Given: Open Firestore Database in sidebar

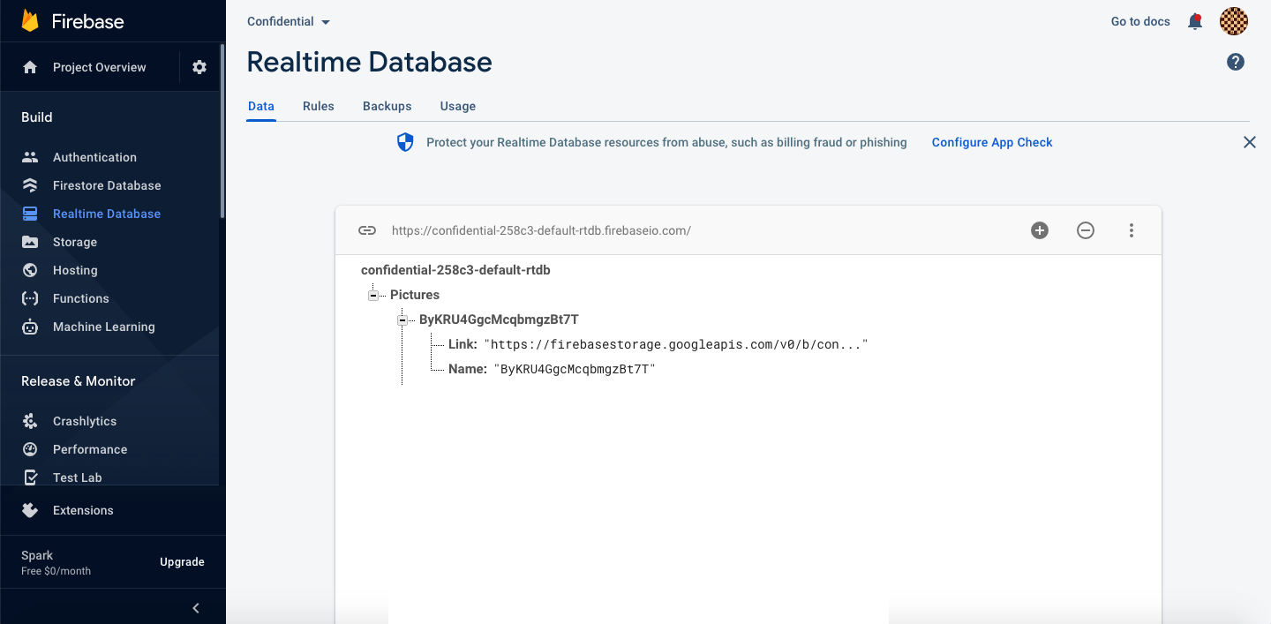Looking at the screenshot, I should (x=107, y=185).
